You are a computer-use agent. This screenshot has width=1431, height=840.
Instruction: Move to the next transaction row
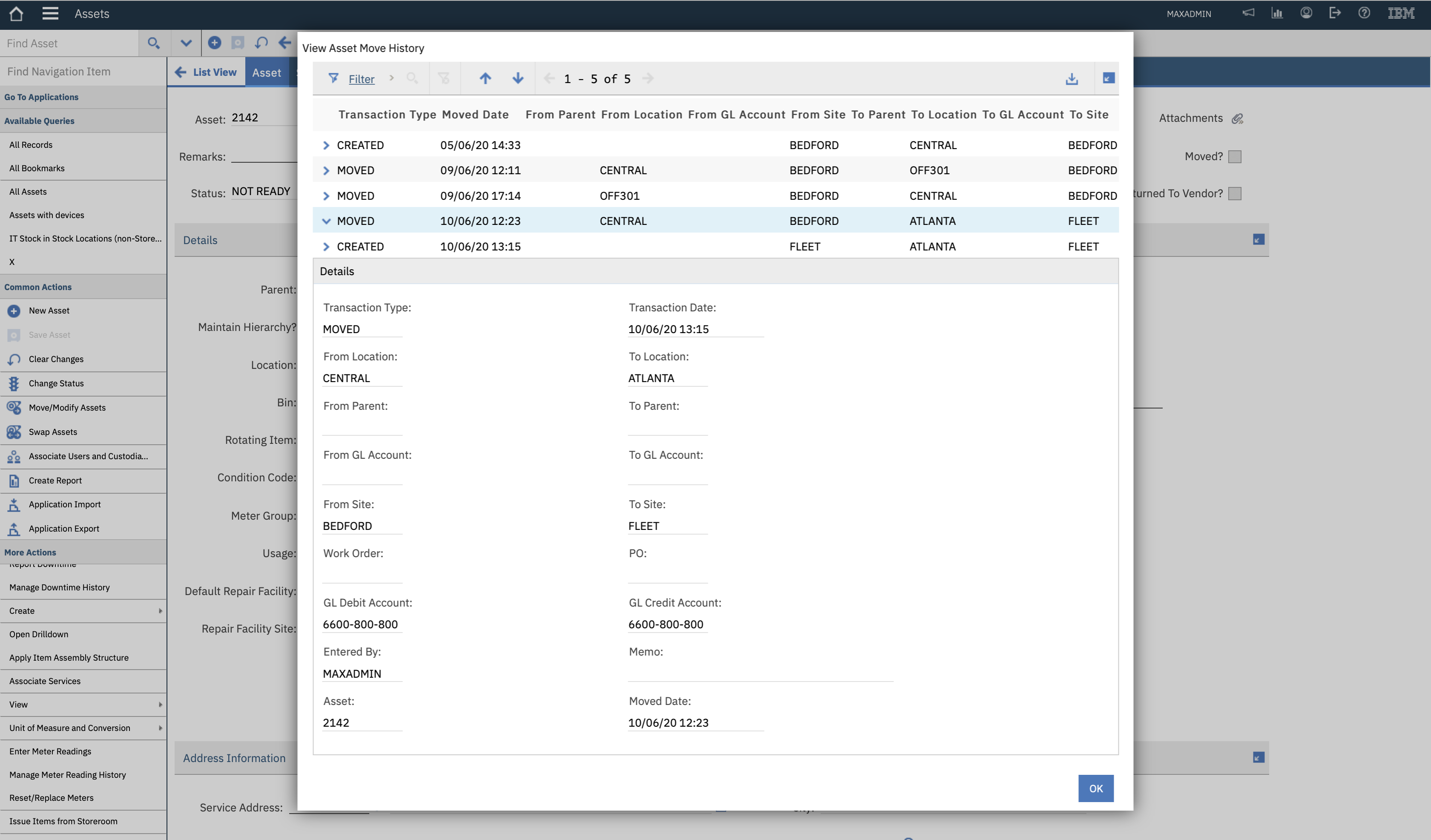[517, 78]
